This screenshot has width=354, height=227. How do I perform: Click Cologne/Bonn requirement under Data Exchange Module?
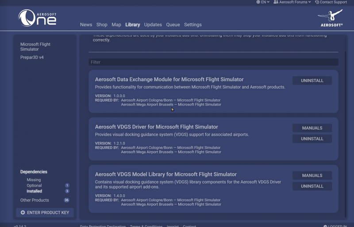[171, 100]
